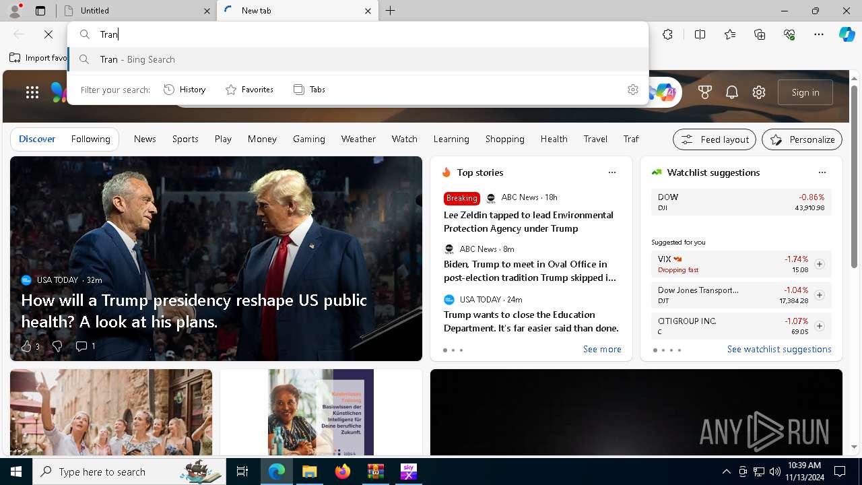Open the MSN app launcher grid
The height and width of the screenshot is (485, 862).
click(32, 92)
